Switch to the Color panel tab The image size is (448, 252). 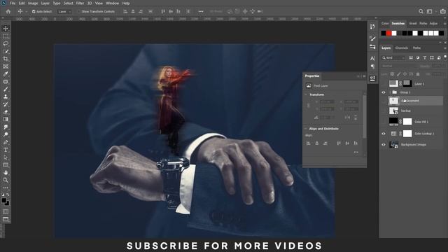tap(385, 23)
